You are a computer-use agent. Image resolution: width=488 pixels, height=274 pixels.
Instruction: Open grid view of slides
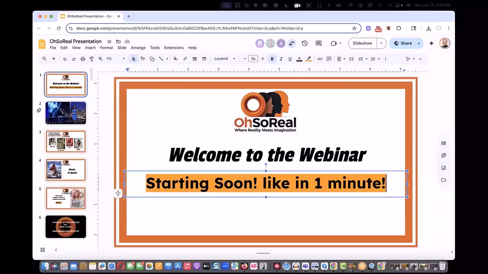coord(42,250)
